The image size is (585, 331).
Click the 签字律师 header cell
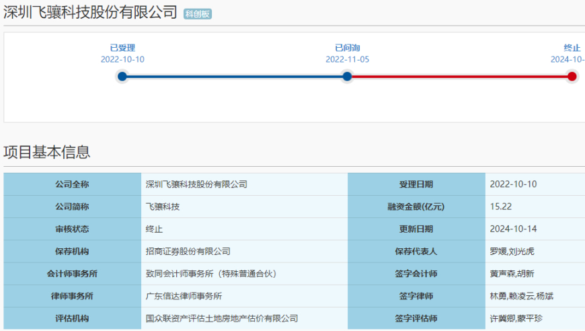click(416, 296)
